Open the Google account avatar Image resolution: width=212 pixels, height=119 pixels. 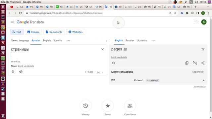(x=204, y=22)
